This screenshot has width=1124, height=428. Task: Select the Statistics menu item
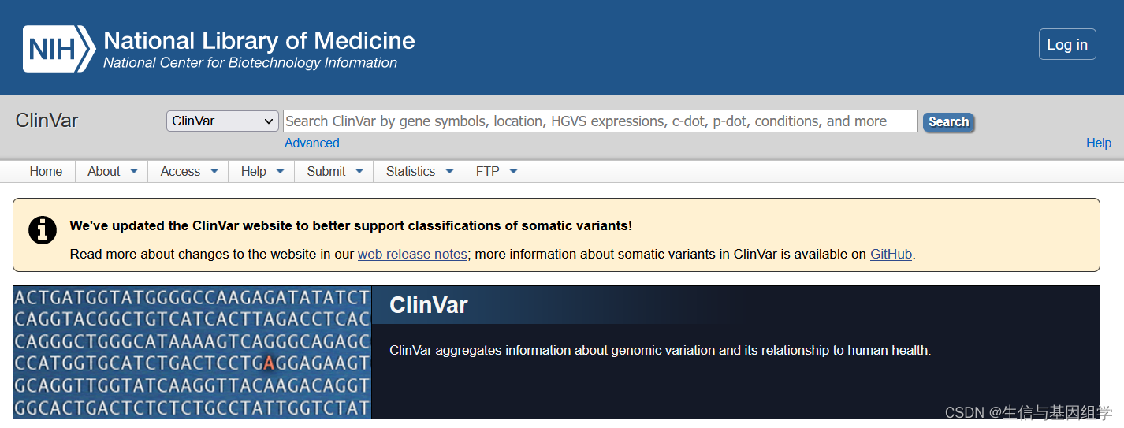point(411,171)
